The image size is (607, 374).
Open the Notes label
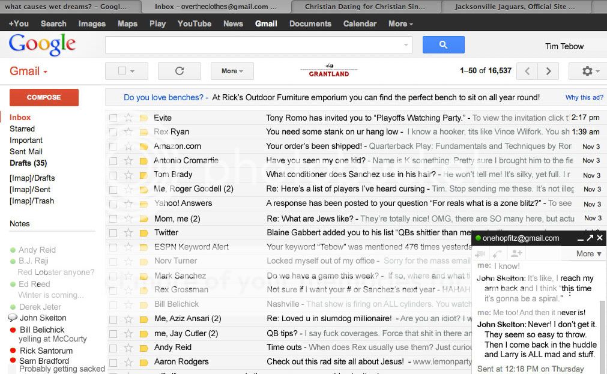click(x=19, y=223)
